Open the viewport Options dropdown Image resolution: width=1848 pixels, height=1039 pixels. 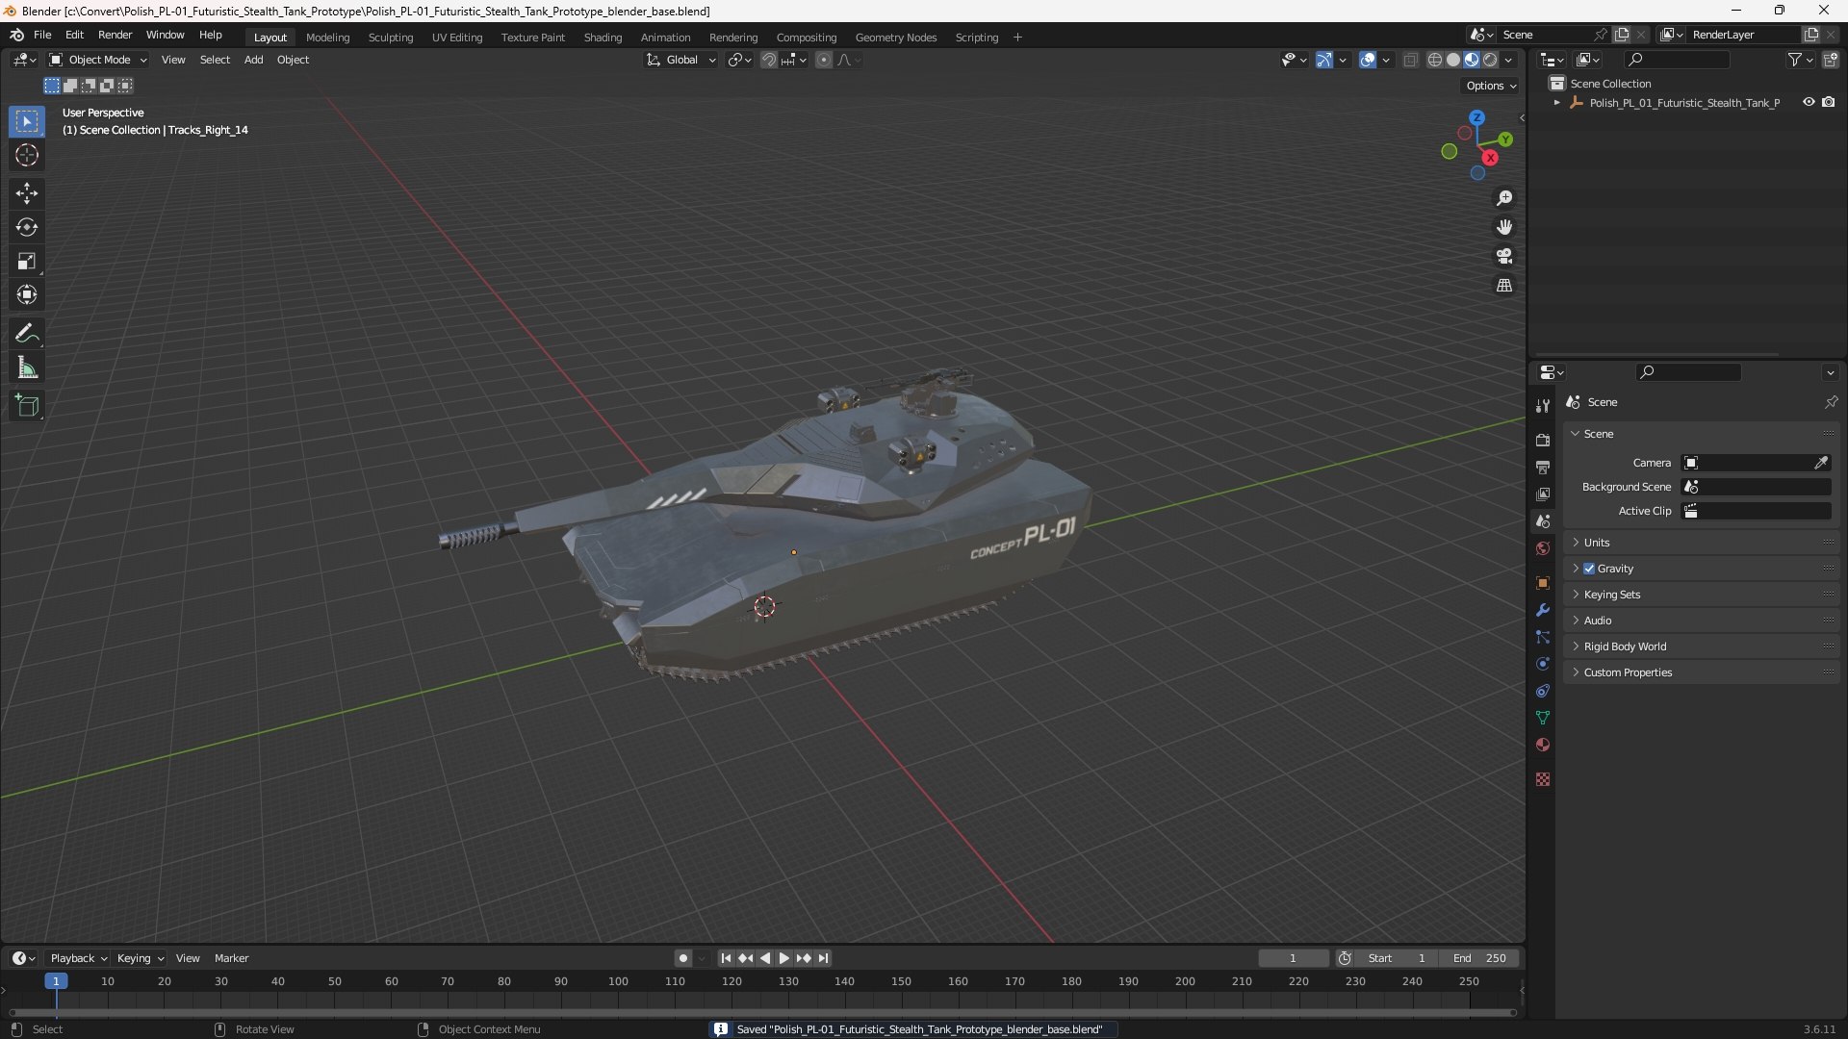[1491, 86]
